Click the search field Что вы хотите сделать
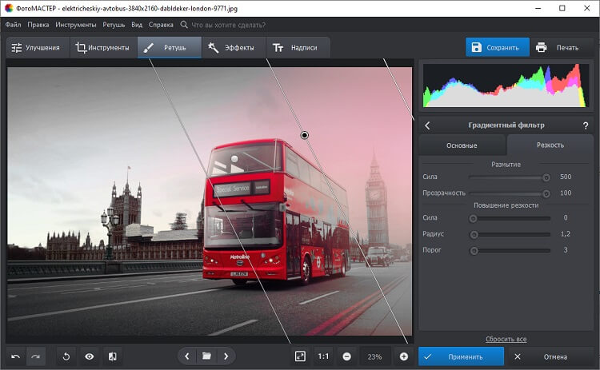 (x=228, y=25)
